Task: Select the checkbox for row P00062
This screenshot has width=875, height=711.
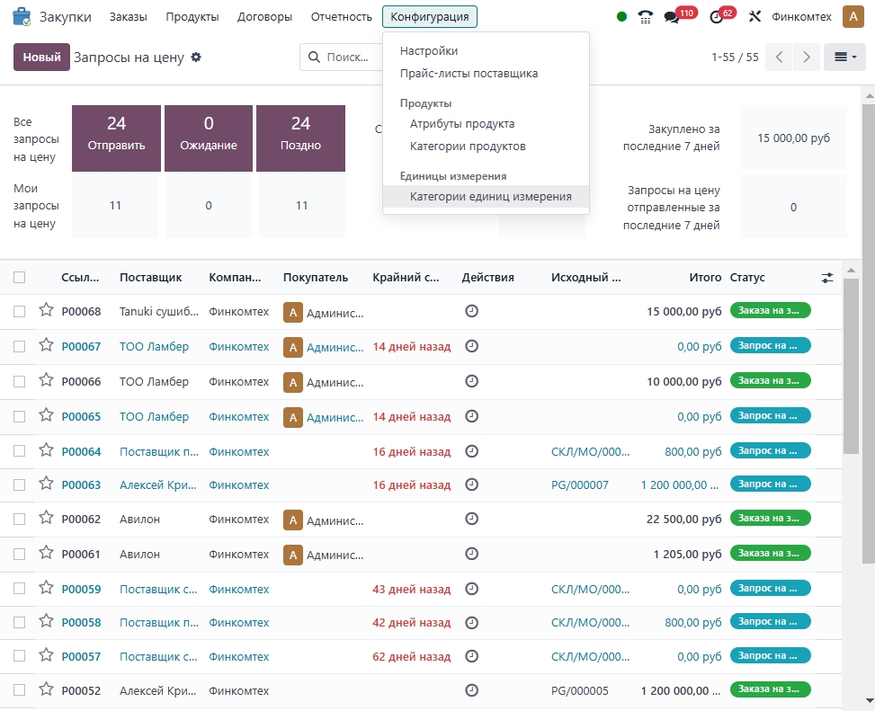Action: pos(20,520)
